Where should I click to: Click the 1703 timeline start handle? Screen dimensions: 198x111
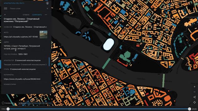[x=8, y=109]
